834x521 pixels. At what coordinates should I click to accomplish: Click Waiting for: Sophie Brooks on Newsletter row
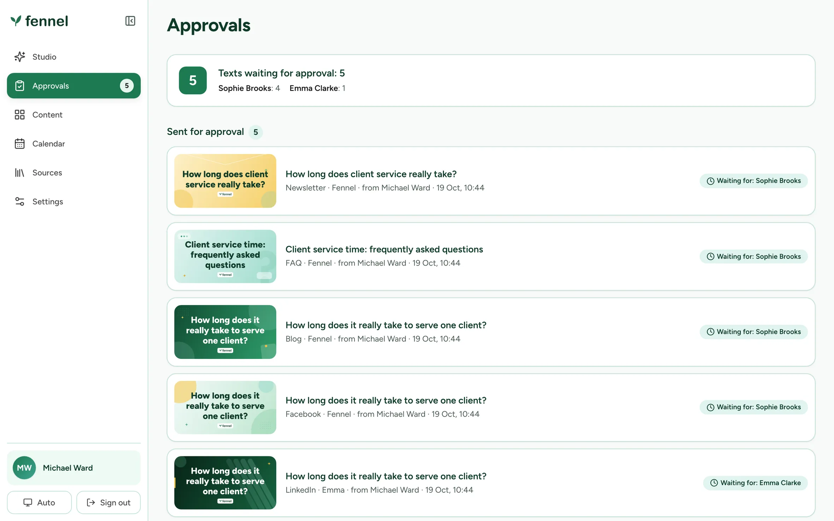[x=753, y=181]
